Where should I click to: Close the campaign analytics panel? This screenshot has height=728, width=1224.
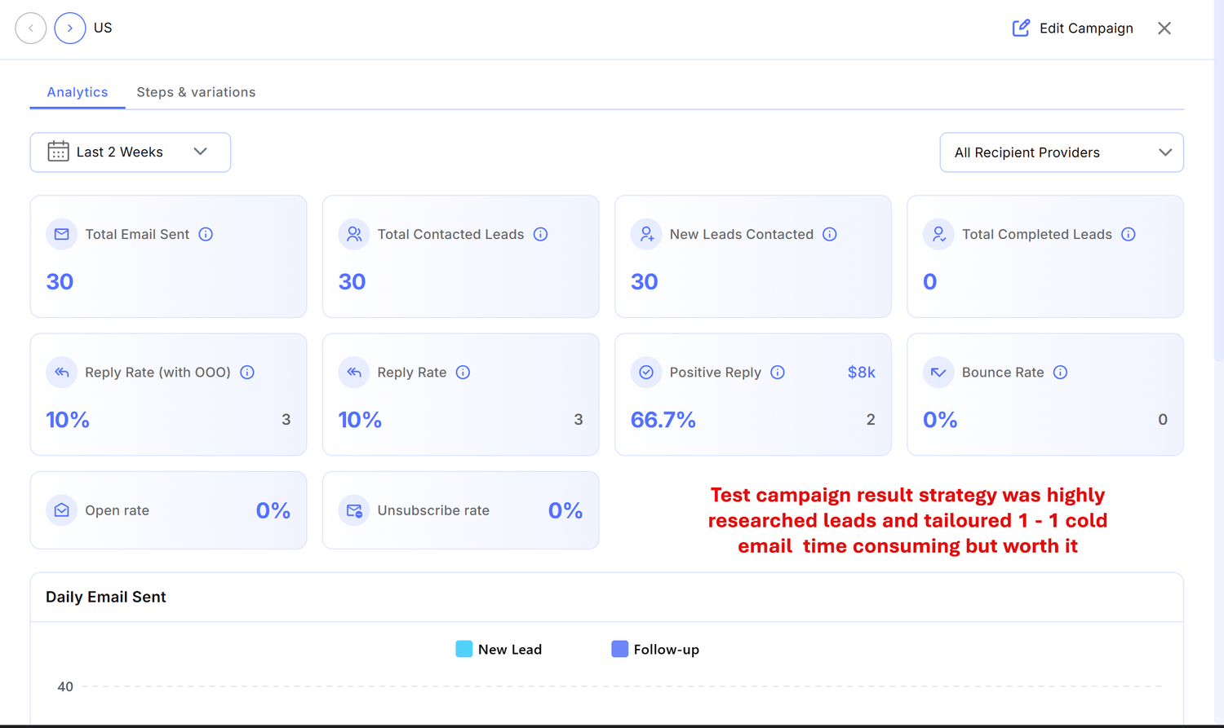tap(1164, 29)
